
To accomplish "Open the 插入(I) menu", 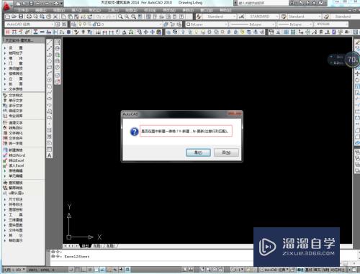I will [x=77, y=10].
